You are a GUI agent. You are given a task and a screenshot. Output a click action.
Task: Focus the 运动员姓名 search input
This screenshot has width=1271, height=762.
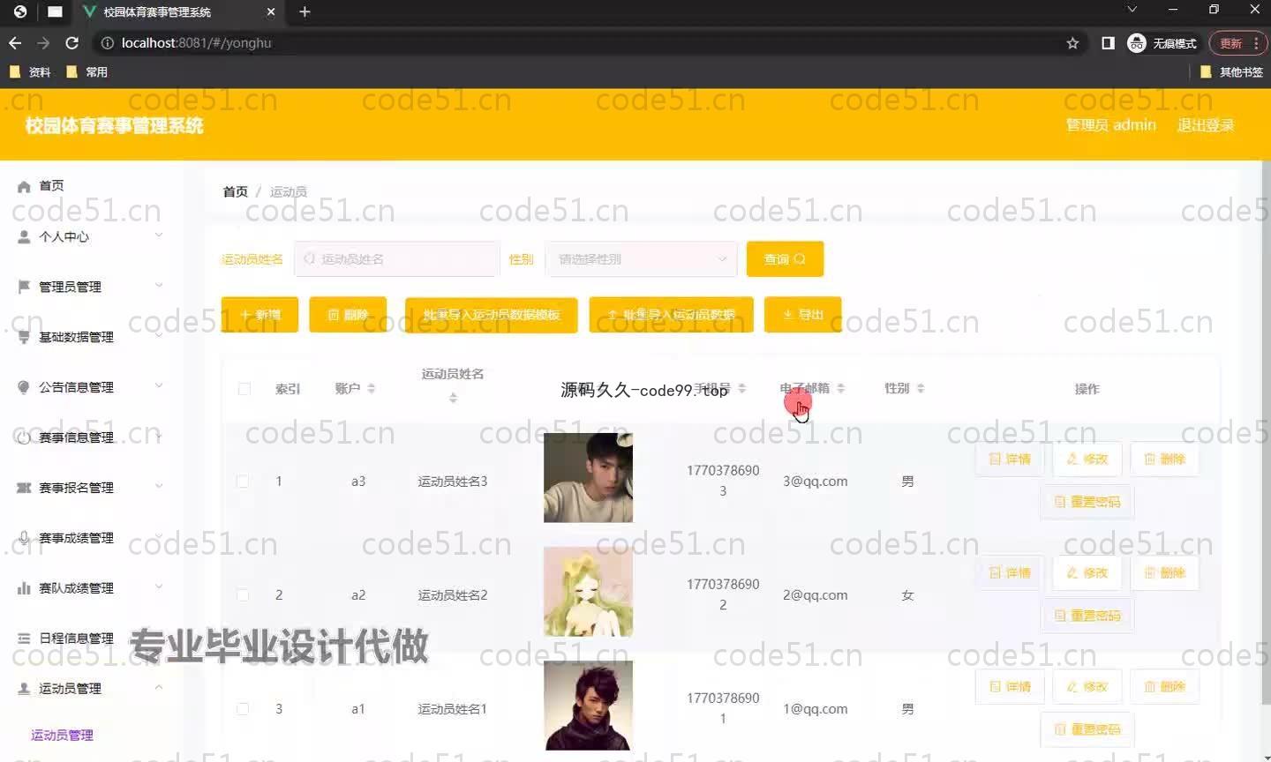pos(397,259)
